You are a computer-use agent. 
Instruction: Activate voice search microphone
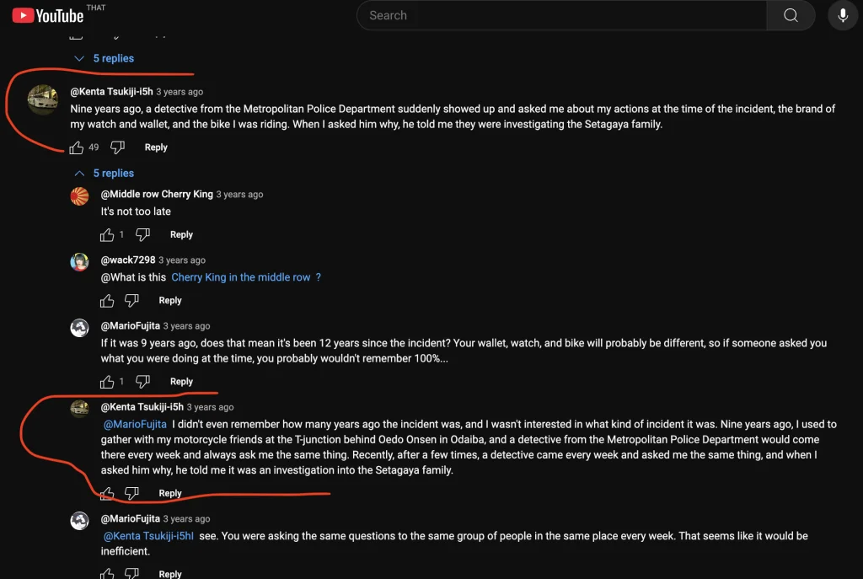(x=843, y=15)
